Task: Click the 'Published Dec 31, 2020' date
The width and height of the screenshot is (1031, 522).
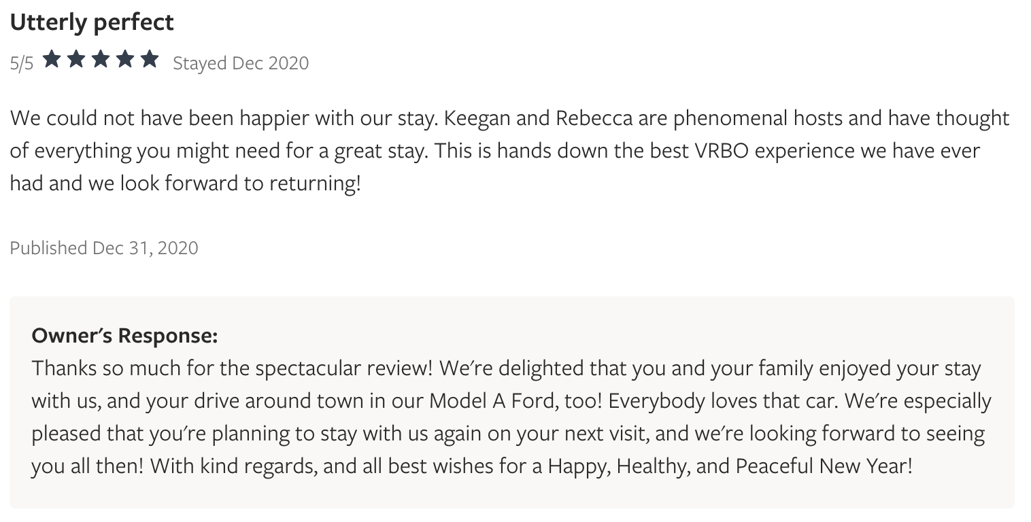Action: coord(104,247)
